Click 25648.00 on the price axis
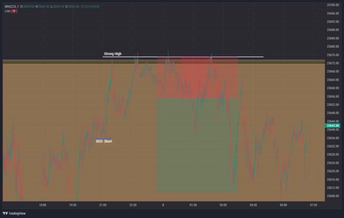The image size is (344, 218). pyautogui.click(x=333, y=113)
